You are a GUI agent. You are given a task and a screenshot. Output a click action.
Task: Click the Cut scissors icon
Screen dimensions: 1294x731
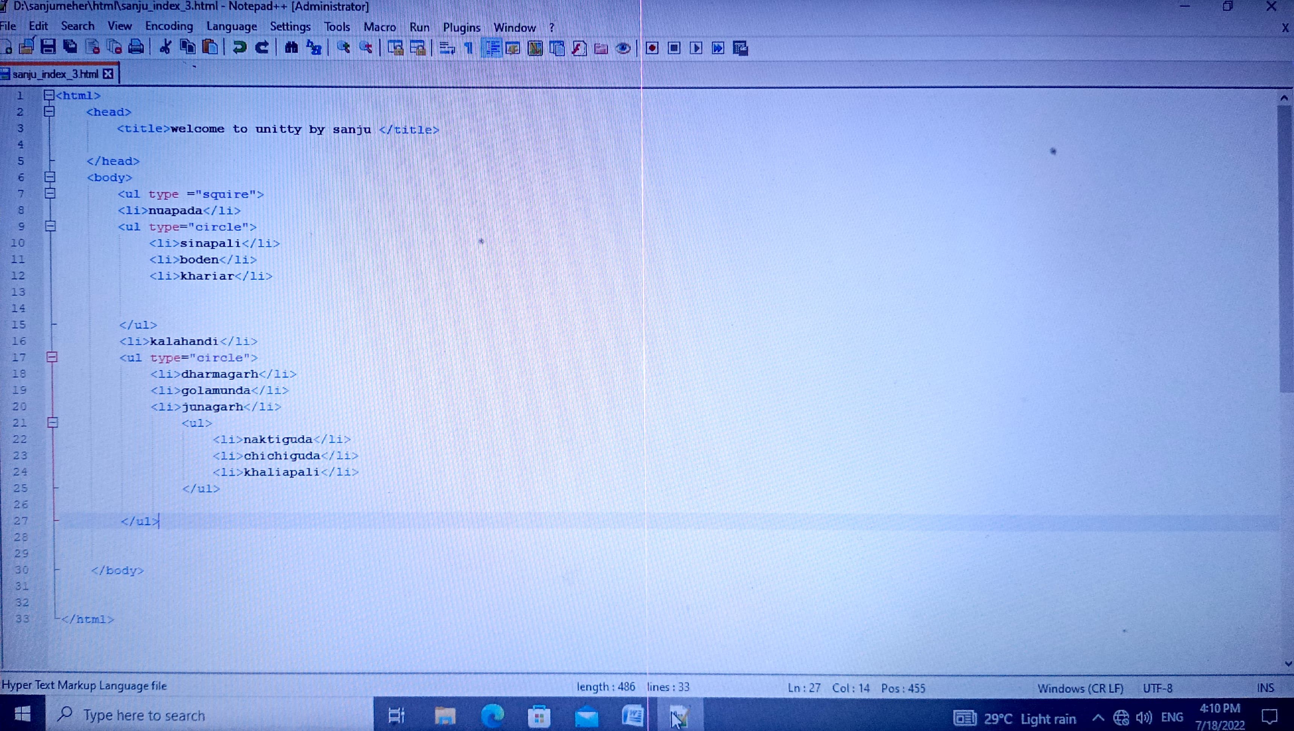(165, 48)
